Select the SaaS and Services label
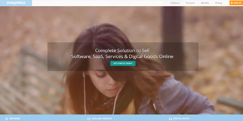 coord(102,119)
